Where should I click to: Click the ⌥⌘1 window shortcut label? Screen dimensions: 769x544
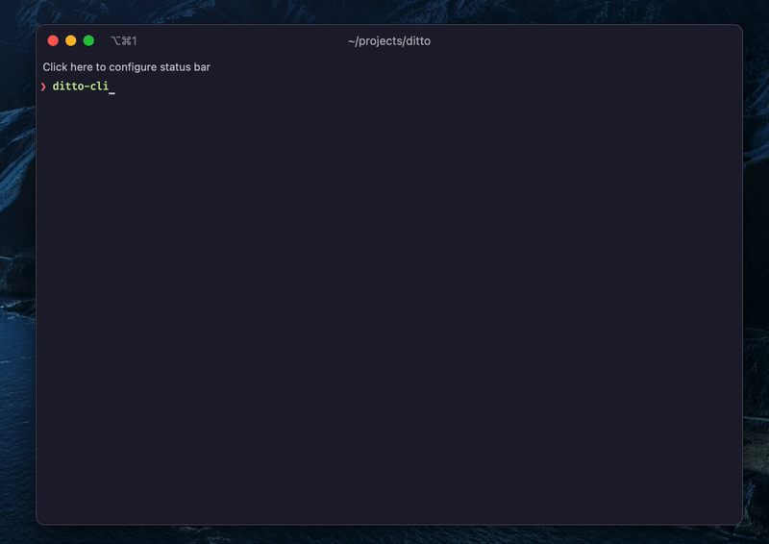[124, 41]
